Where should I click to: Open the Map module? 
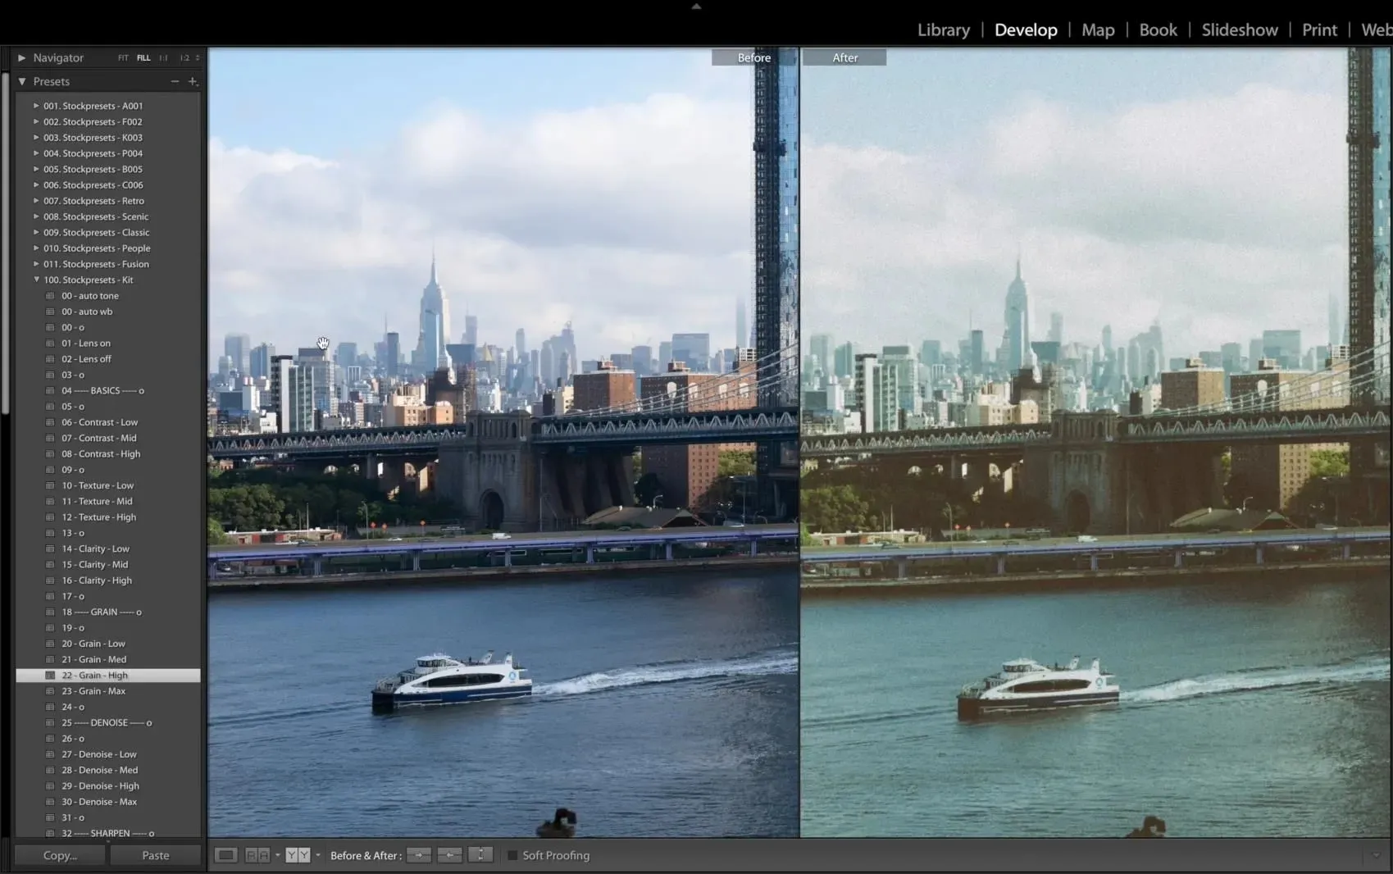(1098, 30)
